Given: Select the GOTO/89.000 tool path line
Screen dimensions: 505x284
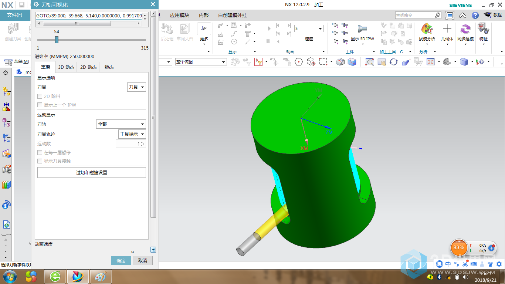Looking at the screenshot, I should 88,16.
